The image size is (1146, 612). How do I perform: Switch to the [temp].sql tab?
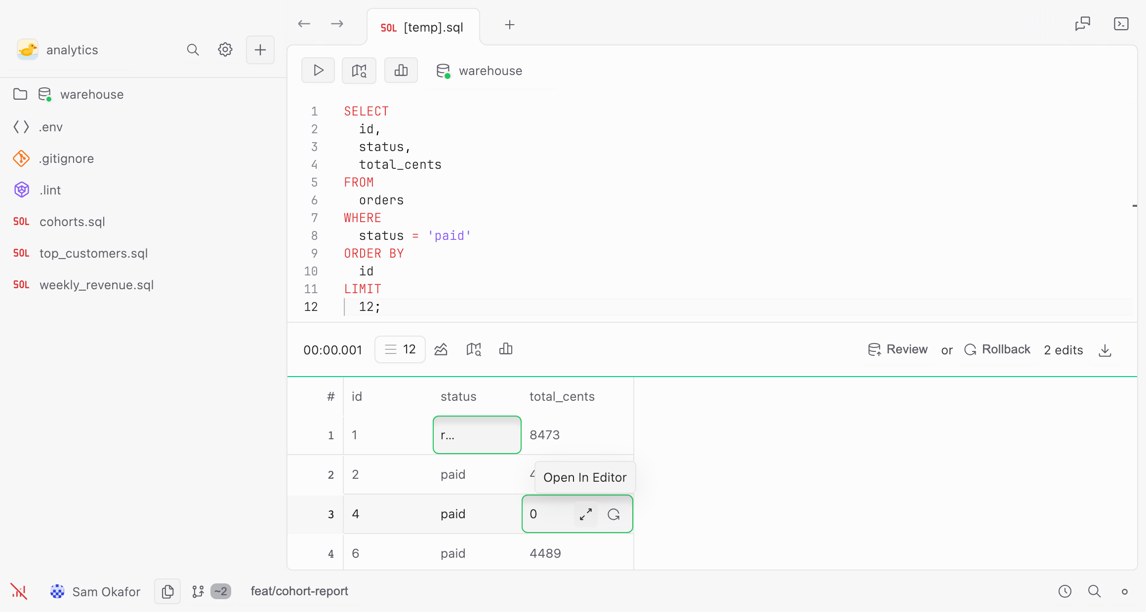pos(423,27)
